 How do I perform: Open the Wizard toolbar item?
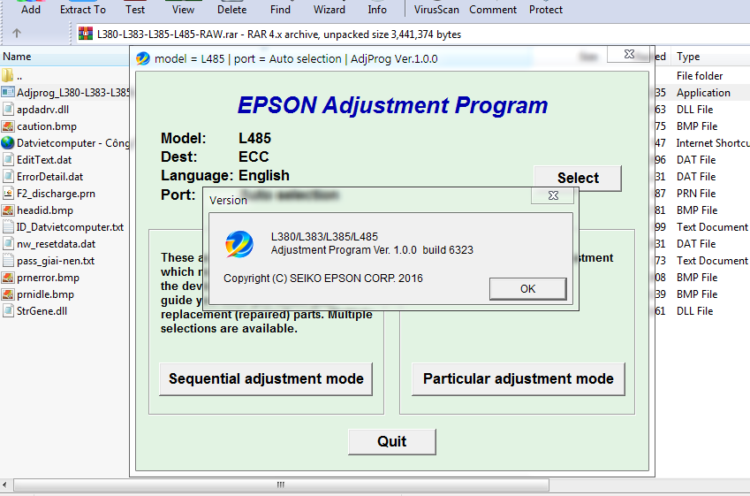pos(330,9)
